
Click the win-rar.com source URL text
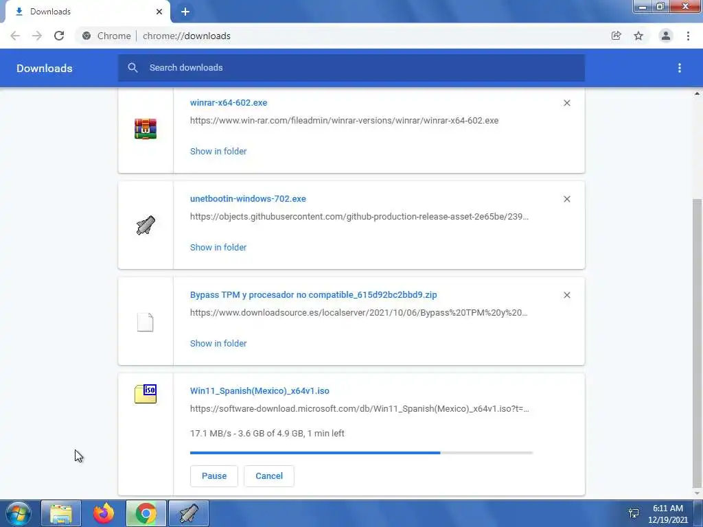[345, 121]
